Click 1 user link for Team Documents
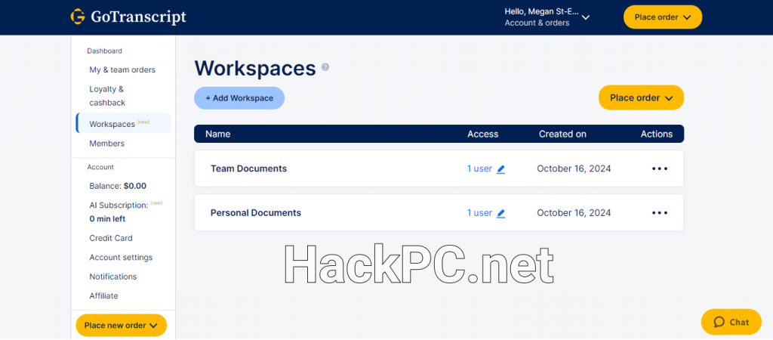 (479, 168)
